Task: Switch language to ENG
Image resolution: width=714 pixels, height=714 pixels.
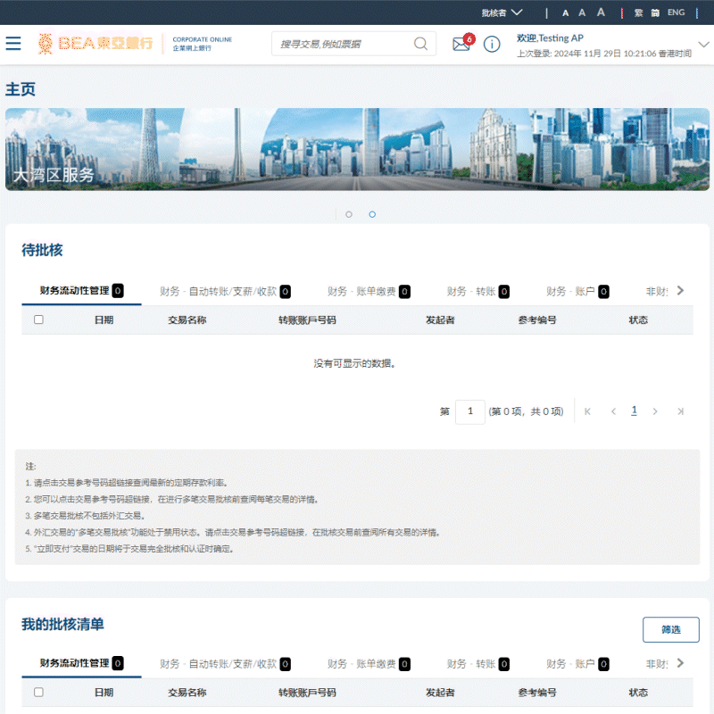Action: coord(676,12)
